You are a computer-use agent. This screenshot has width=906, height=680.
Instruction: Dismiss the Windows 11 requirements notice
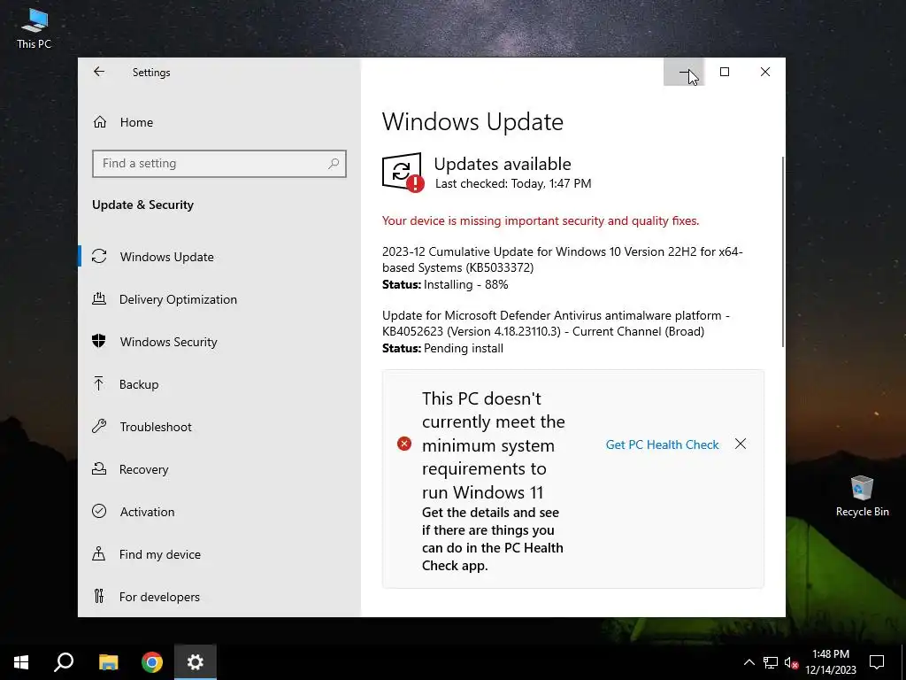click(741, 444)
